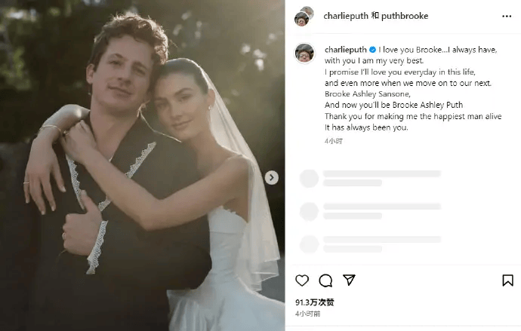Click charlieputh's avatar beside the caption
The height and width of the screenshot is (331, 521).
click(x=304, y=53)
